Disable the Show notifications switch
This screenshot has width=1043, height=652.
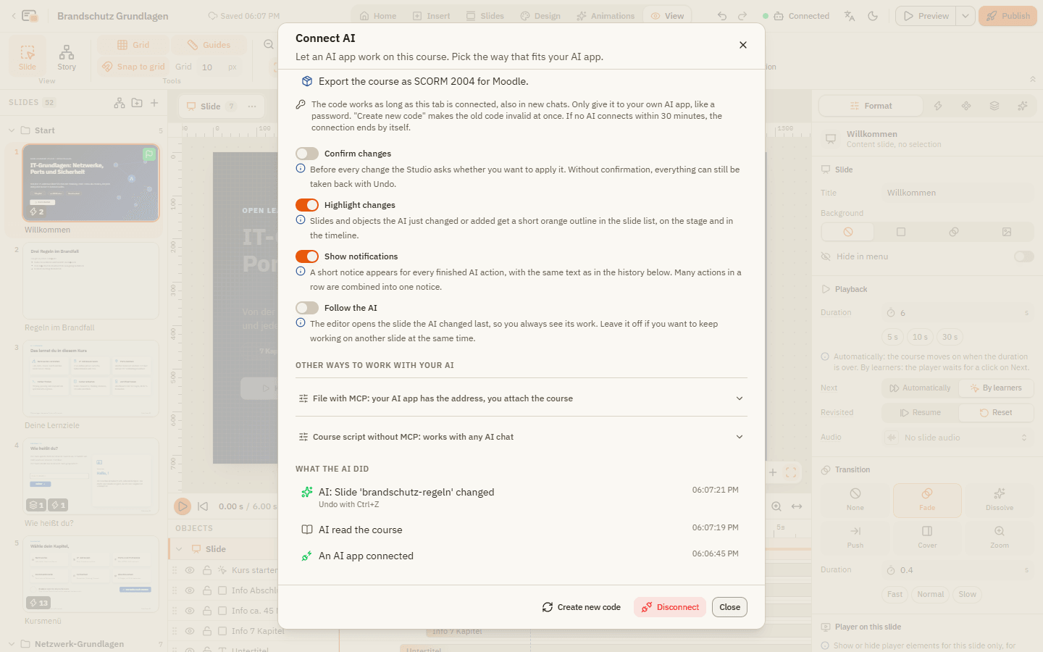point(307,256)
